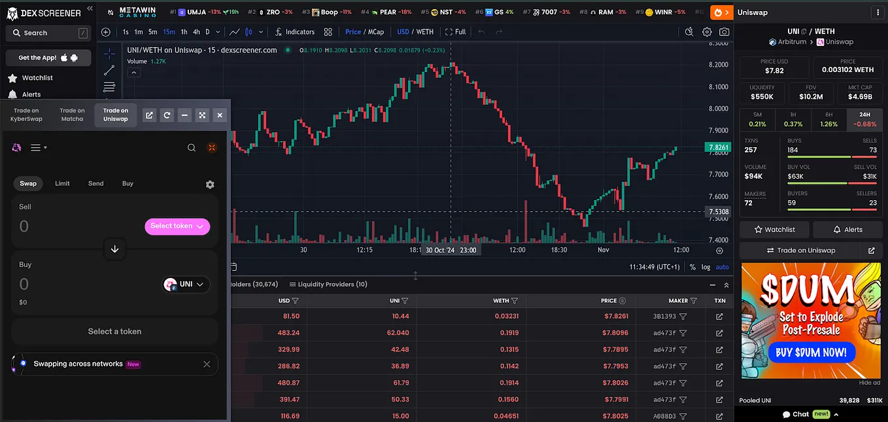Open the Select token dropdown
The image size is (888, 422).
tap(177, 226)
